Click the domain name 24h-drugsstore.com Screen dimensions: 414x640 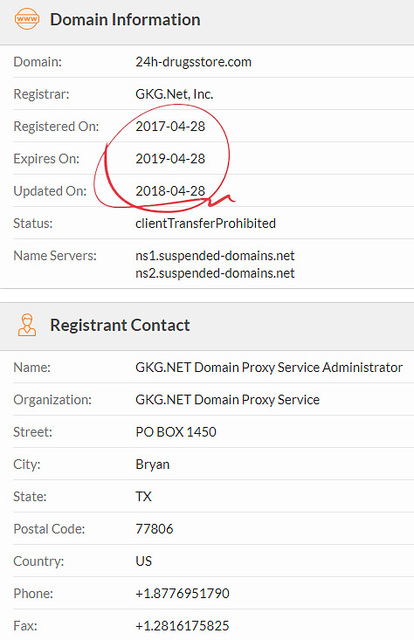[x=193, y=62]
